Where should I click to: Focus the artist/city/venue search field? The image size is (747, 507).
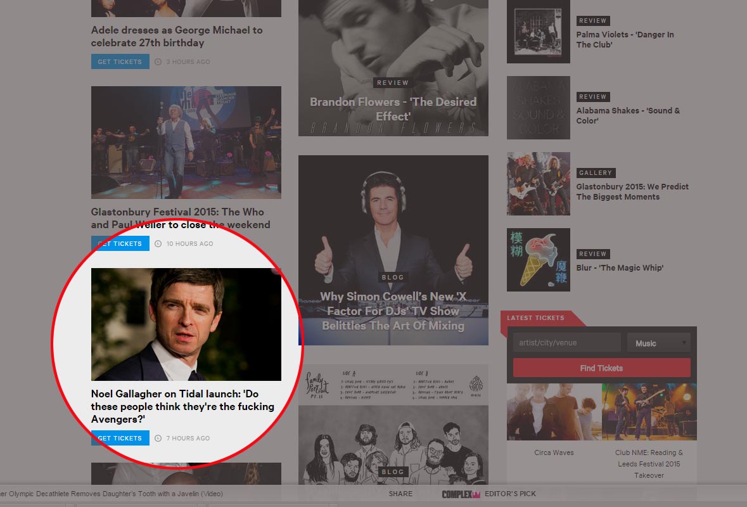tap(567, 343)
